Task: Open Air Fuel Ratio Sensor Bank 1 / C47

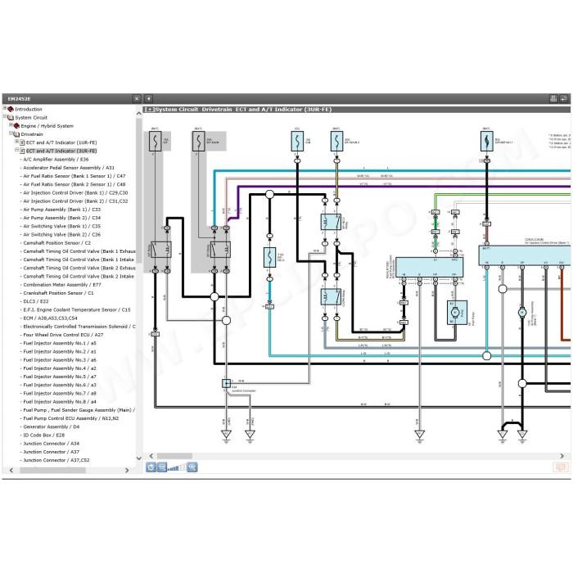Action: pos(74,176)
